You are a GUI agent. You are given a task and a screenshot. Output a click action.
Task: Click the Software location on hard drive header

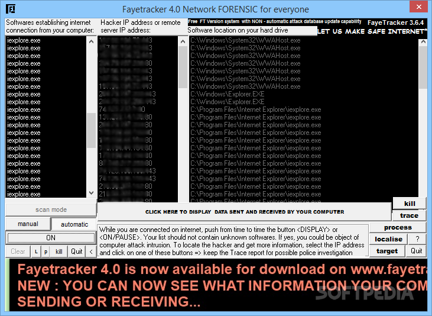point(238,30)
